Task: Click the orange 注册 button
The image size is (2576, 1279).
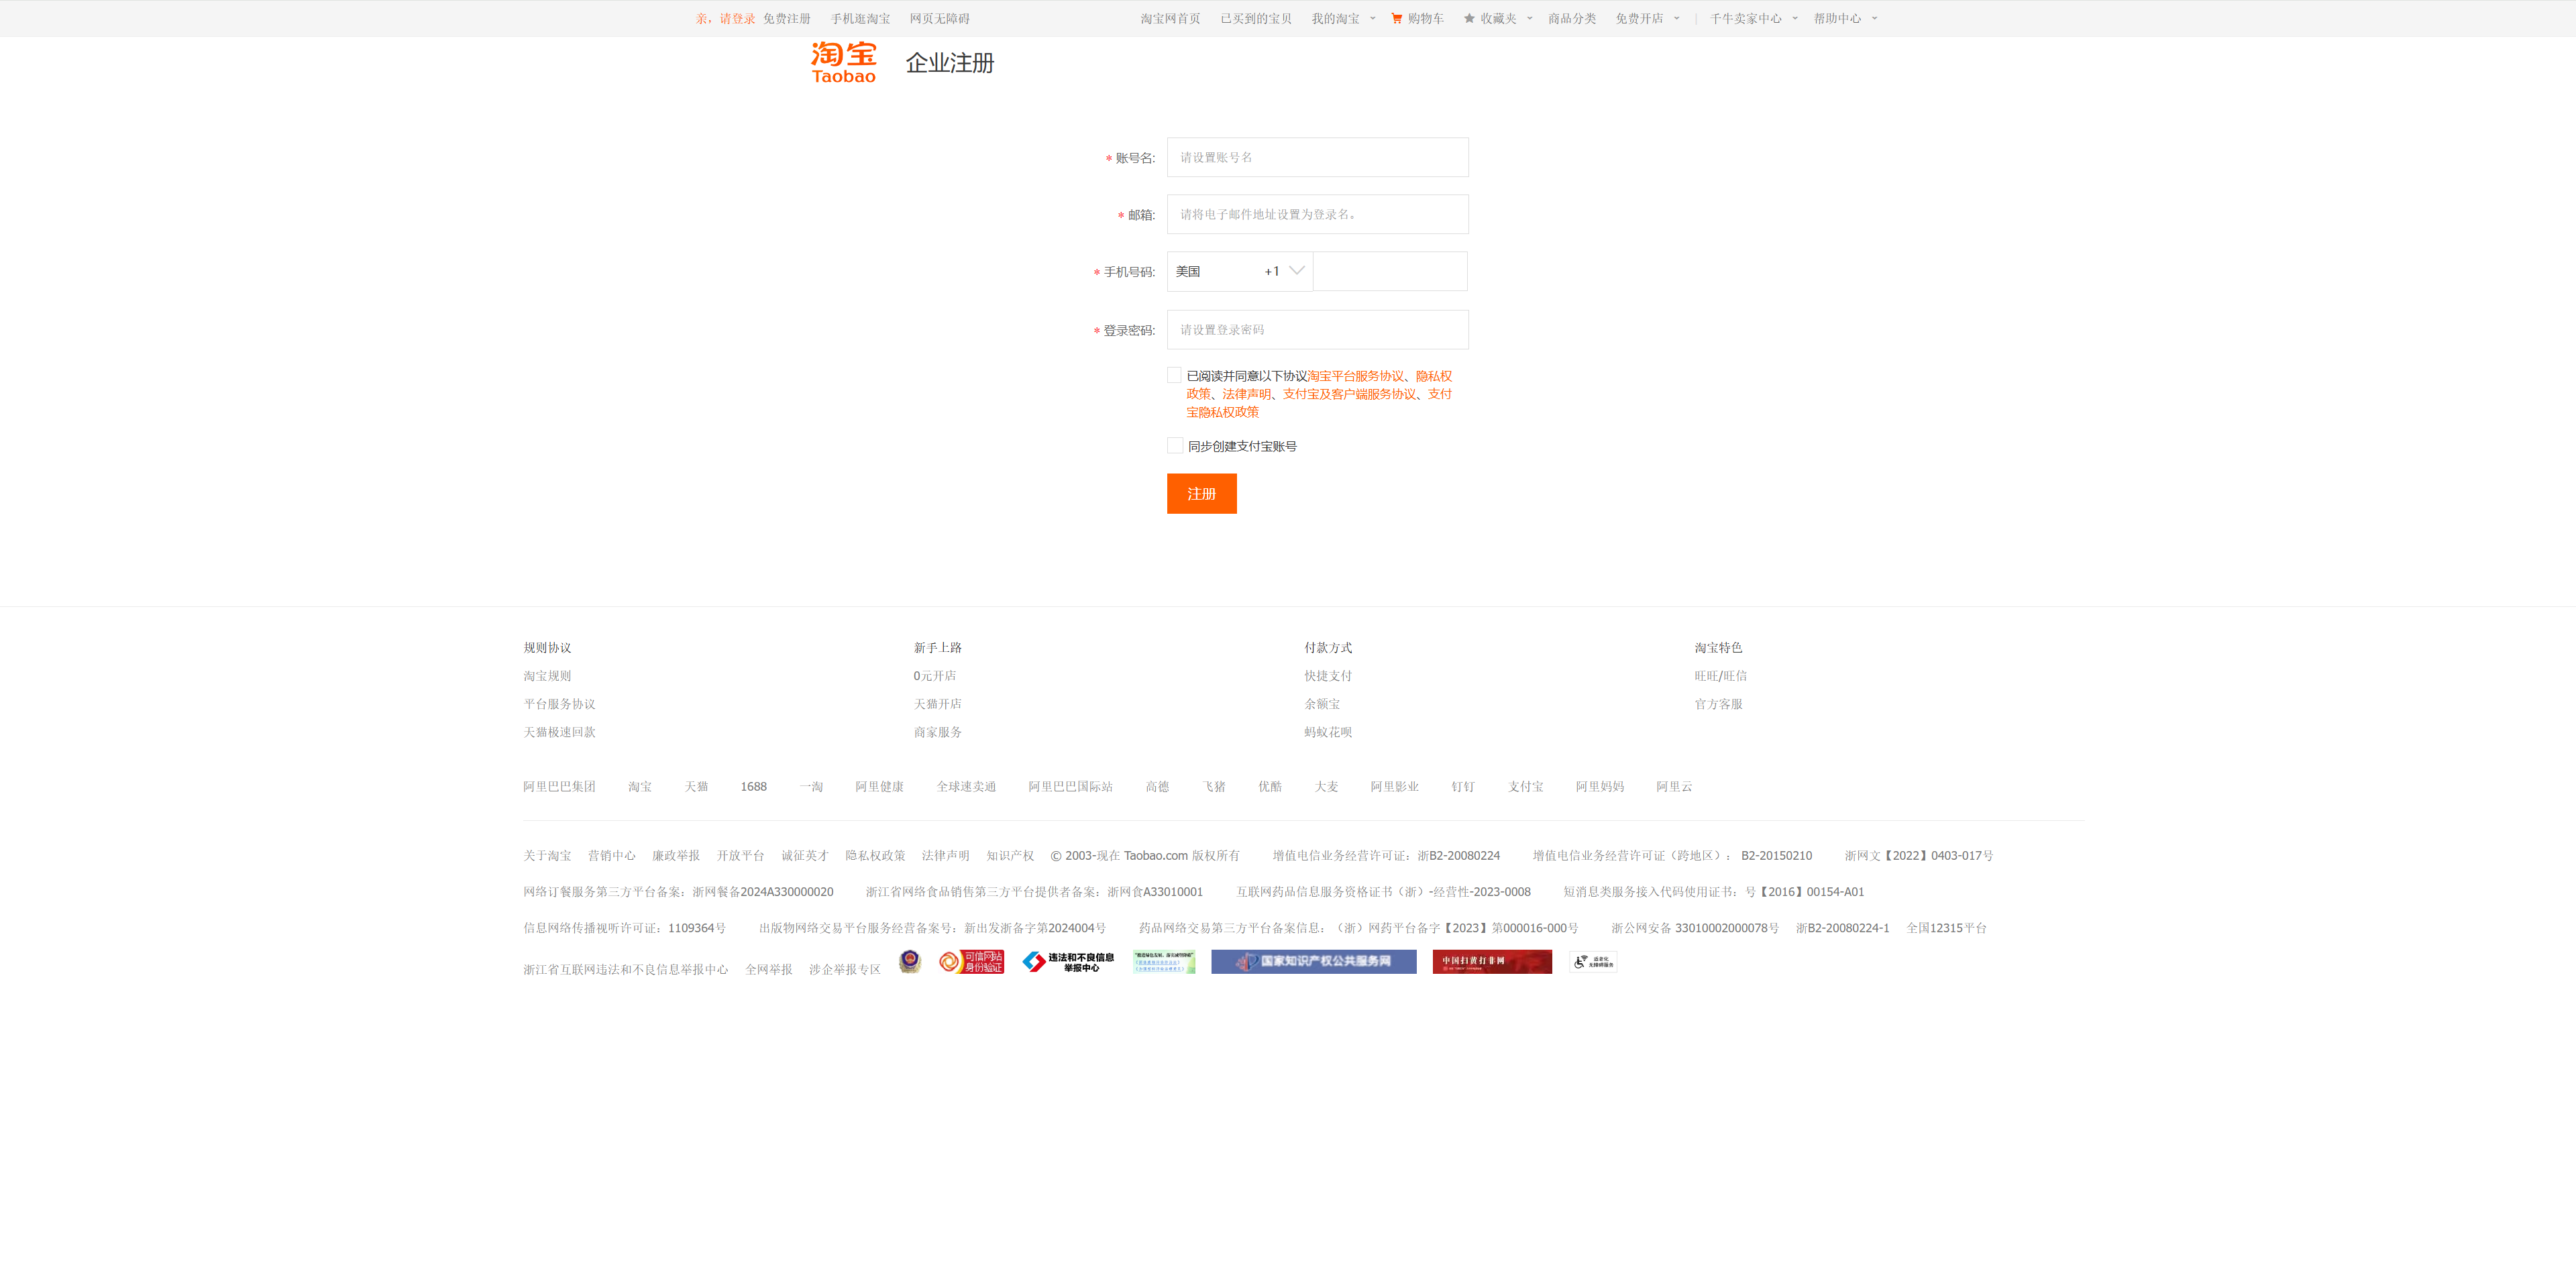Action: tap(1201, 493)
